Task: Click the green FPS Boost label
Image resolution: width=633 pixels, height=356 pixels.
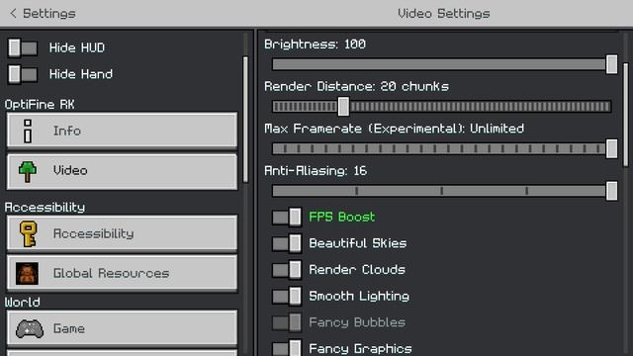Action: (342, 218)
